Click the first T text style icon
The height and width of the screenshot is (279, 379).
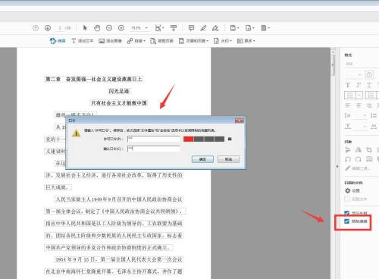click(x=348, y=85)
